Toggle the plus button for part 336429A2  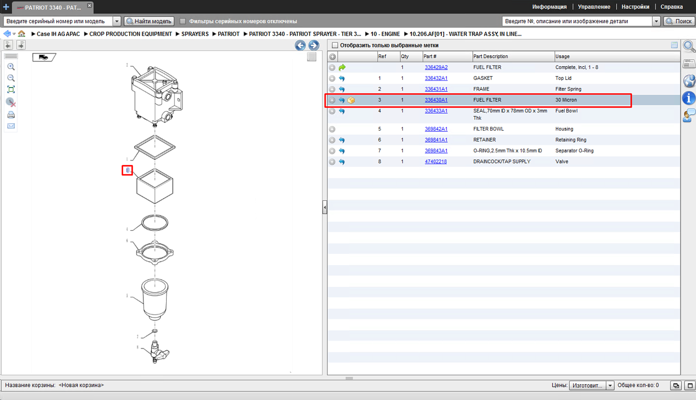332,68
